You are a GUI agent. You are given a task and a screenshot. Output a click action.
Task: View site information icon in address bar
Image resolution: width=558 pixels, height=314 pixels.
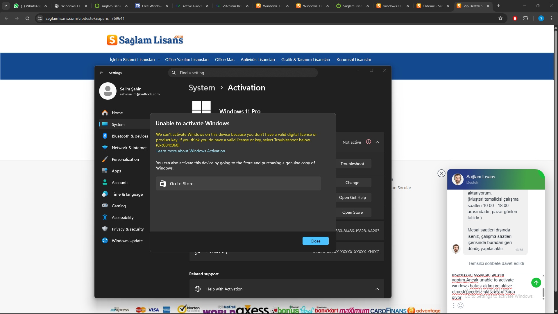pos(40,18)
